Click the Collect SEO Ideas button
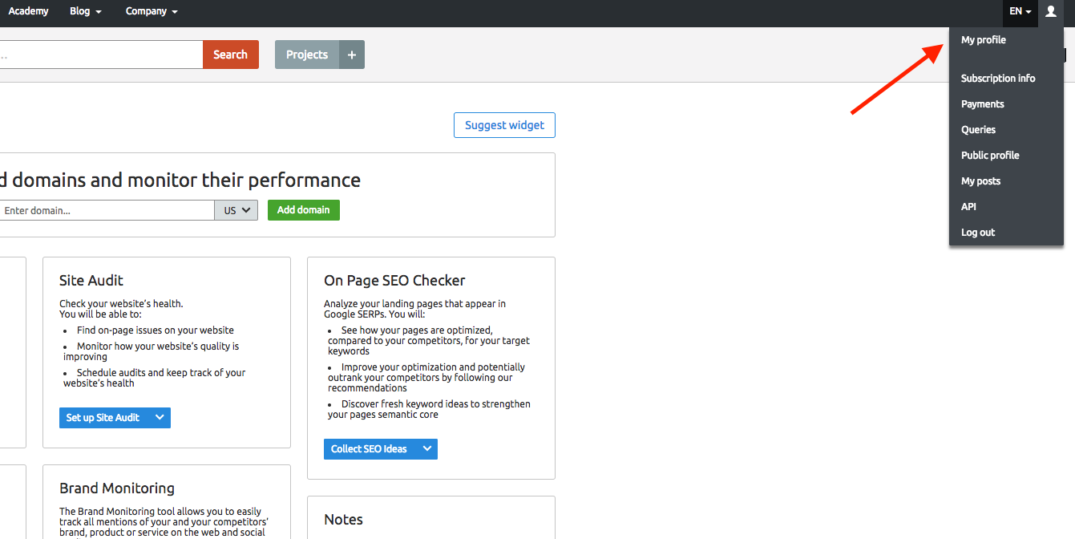The width and height of the screenshot is (1075, 539). [x=369, y=449]
